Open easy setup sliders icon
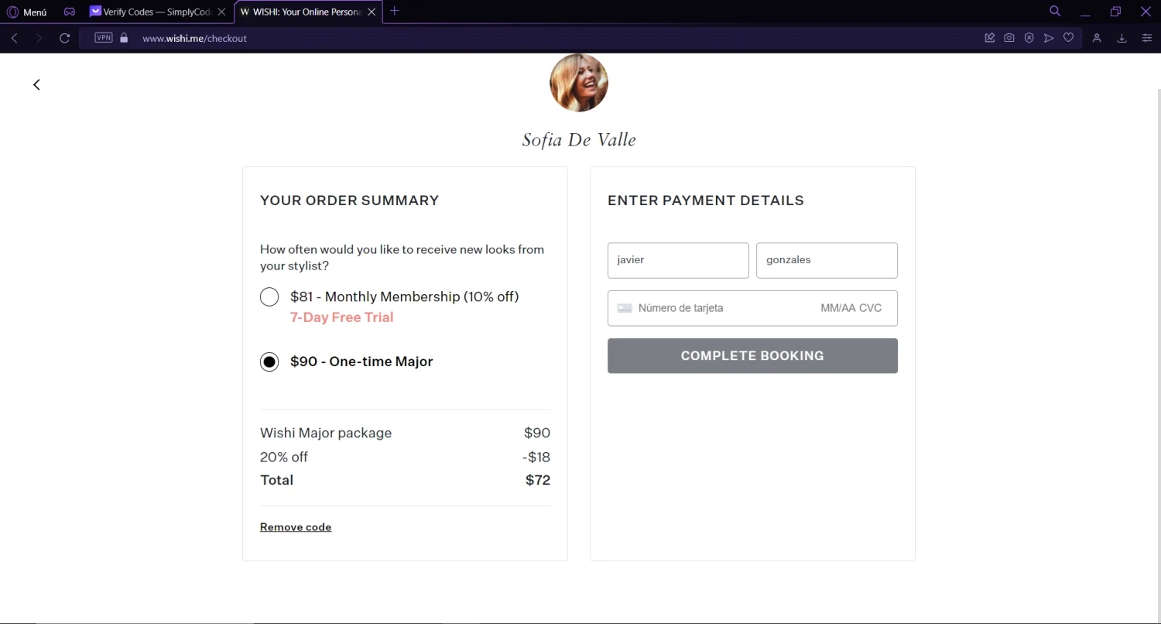 pos(1147,38)
